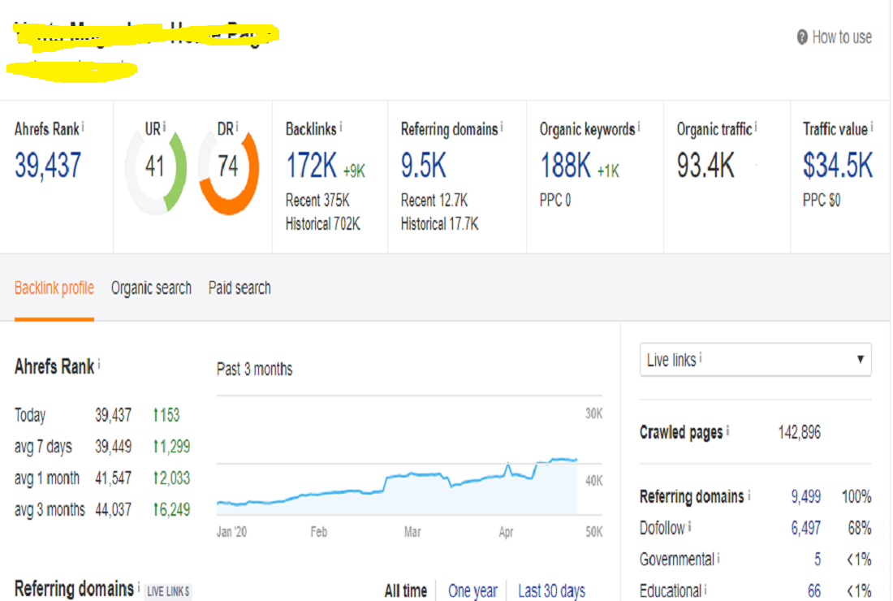The image size is (893, 601).
Task: Click info icon next to Crawled pages
Action: pos(728,431)
